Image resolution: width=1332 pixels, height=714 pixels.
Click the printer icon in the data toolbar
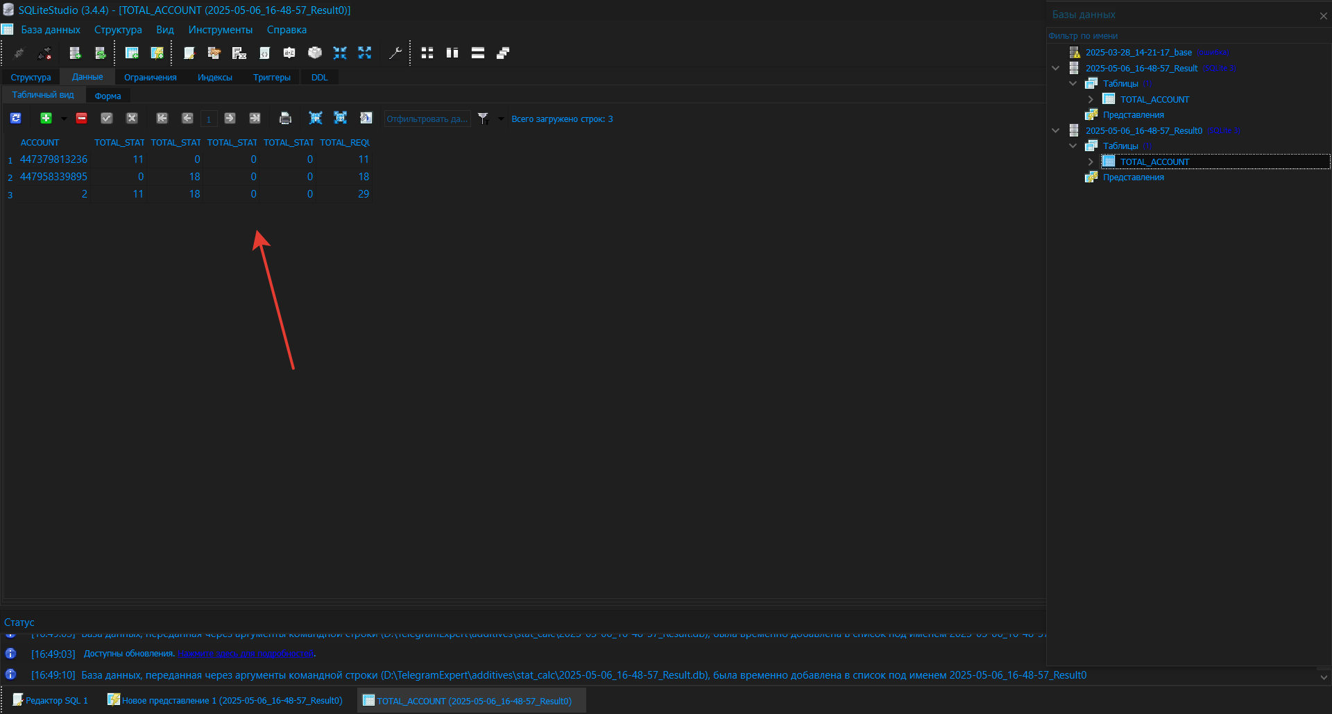click(x=285, y=119)
